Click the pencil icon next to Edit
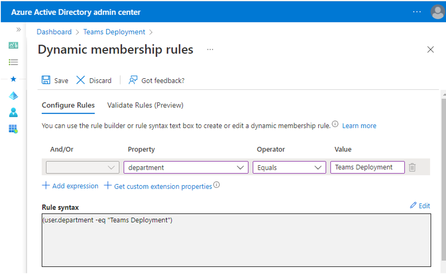The width and height of the screenshot is (446, 274). [x=413, y=205]
